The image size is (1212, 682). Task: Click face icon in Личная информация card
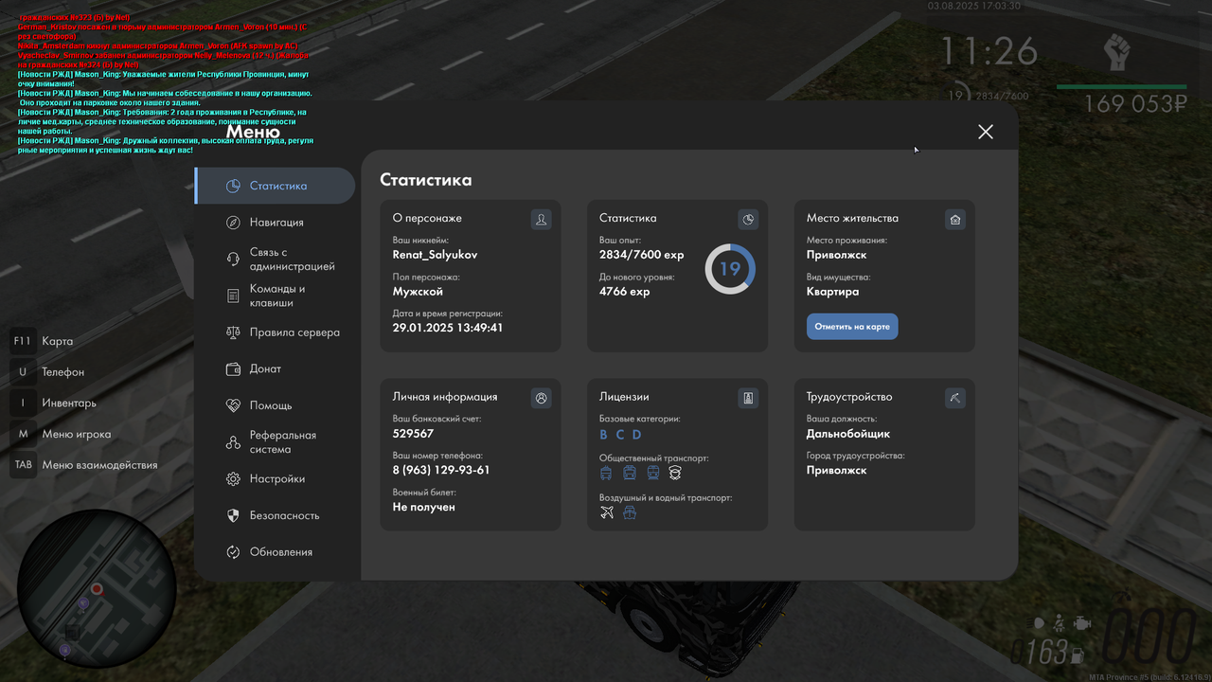[x=541, y=398]
